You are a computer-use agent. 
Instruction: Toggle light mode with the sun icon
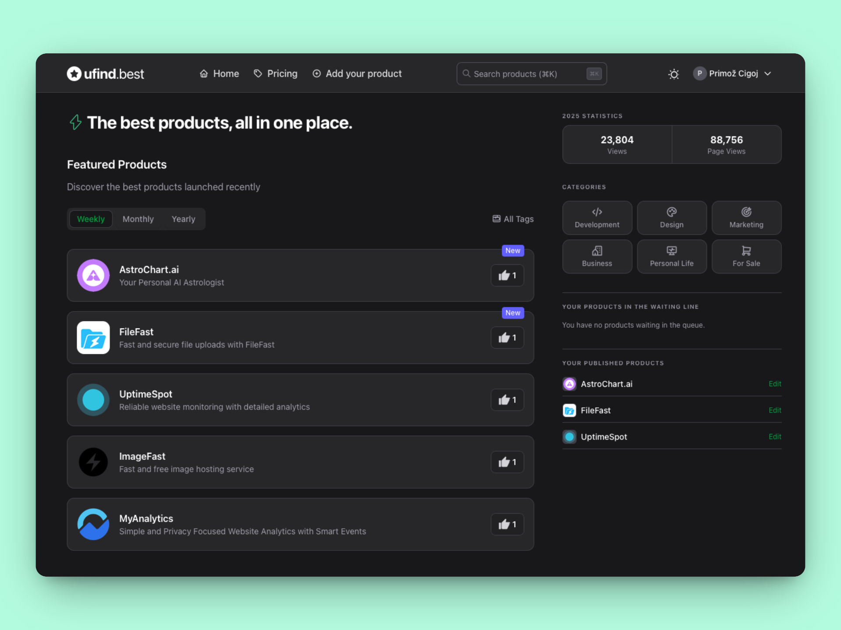pos(673,73)
